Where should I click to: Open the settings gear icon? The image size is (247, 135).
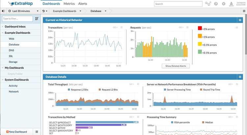tap(224, 4)
